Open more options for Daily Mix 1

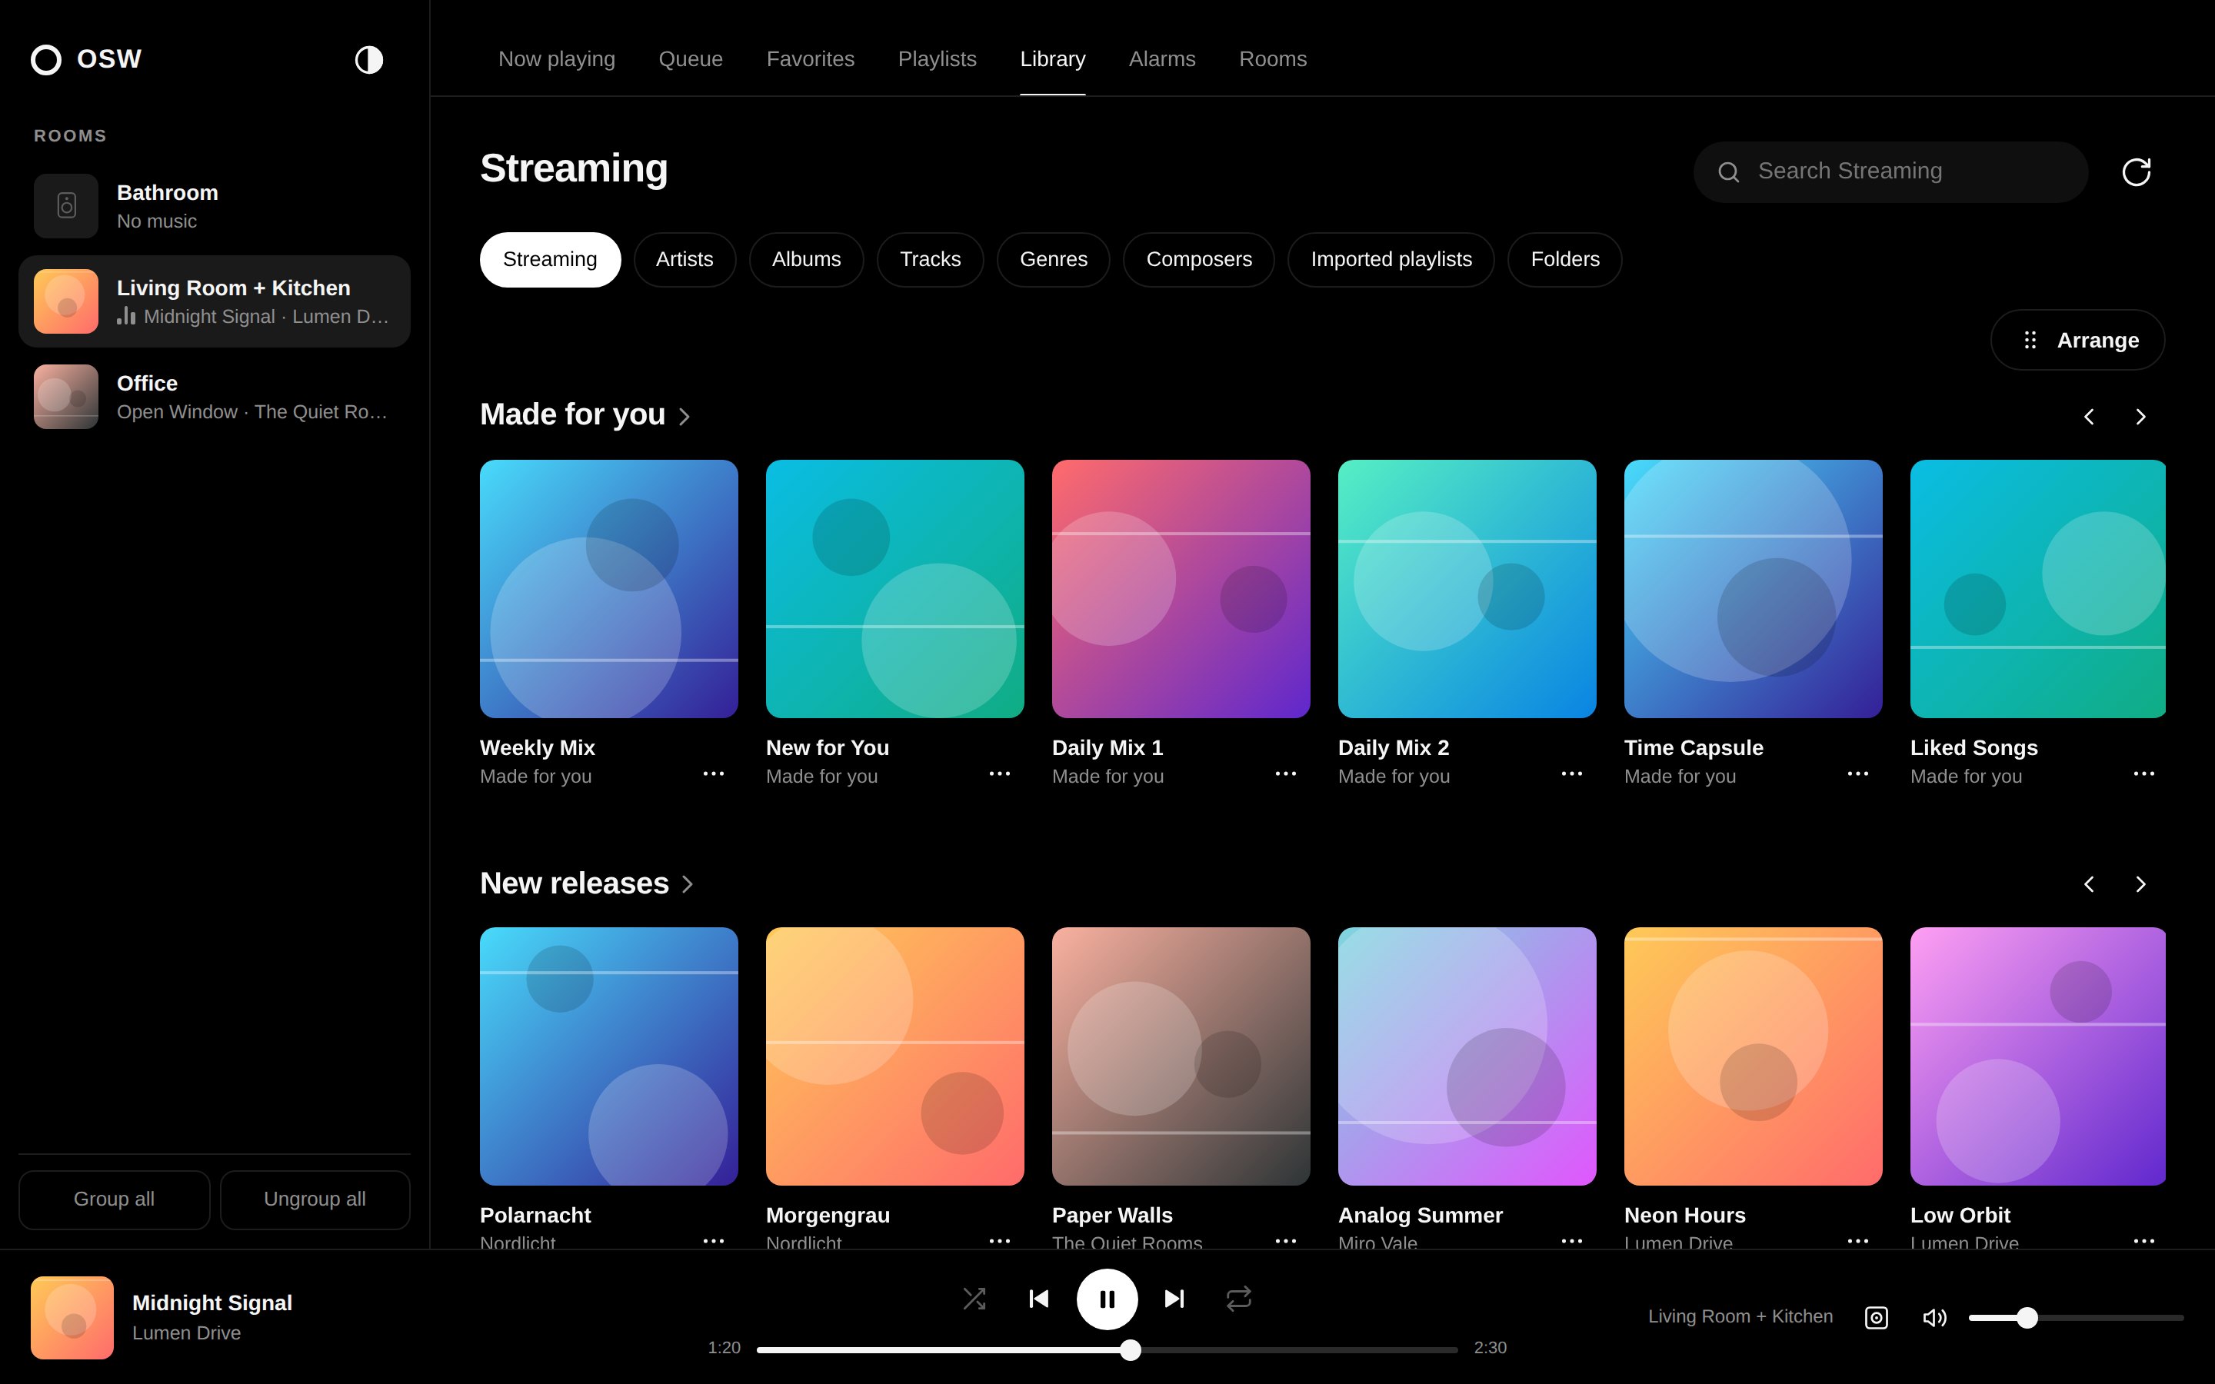1286,774
